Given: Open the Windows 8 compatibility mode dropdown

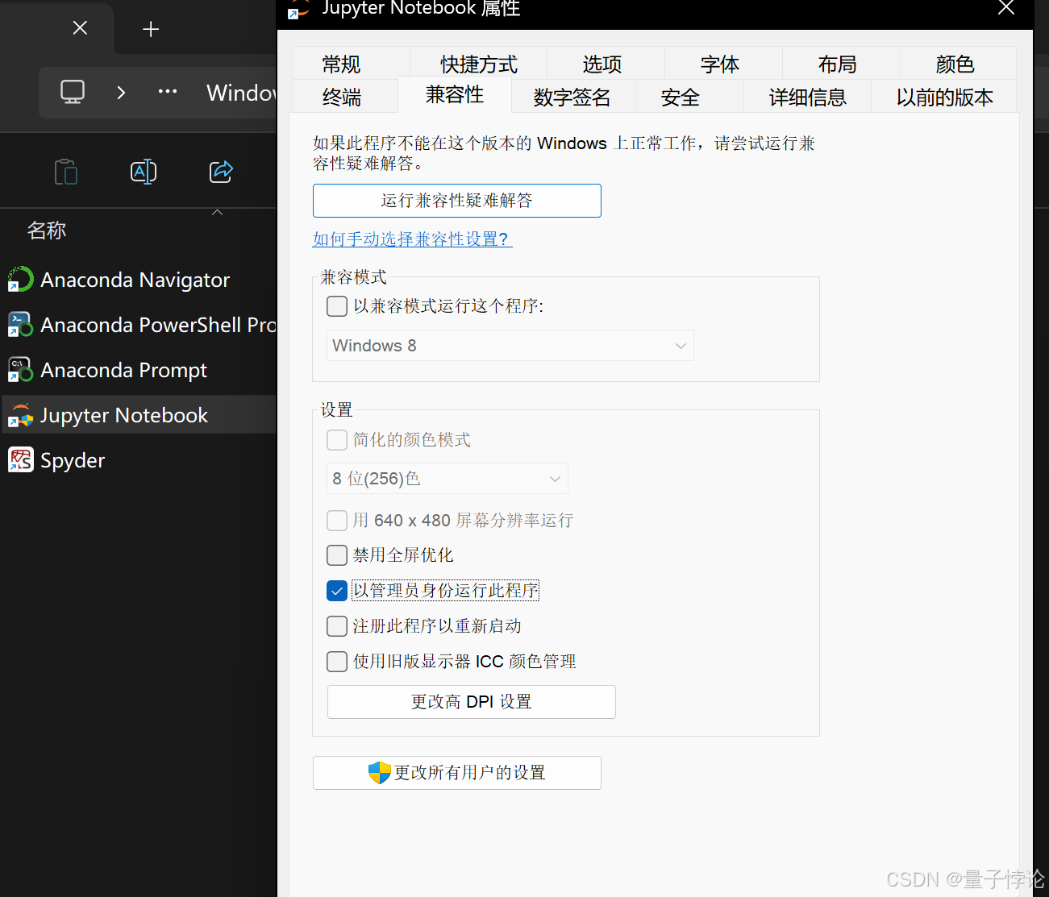Looking at the screenshot, I should pyautogui.click(x=510, y=345).
